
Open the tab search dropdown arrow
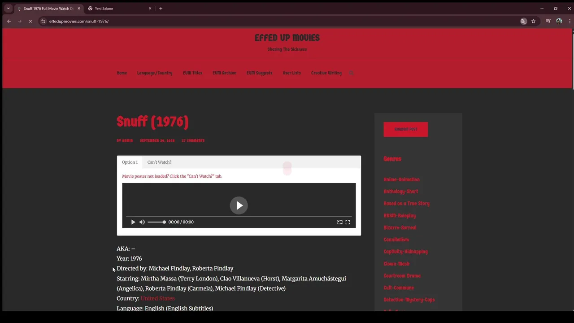point(8,8)
